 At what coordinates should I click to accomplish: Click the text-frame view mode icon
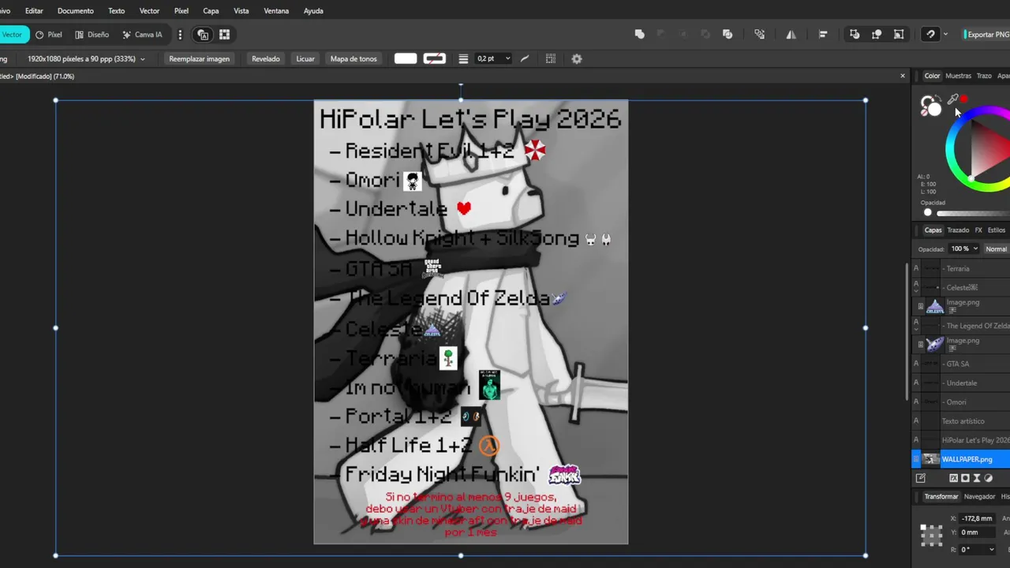click(203, 35)
